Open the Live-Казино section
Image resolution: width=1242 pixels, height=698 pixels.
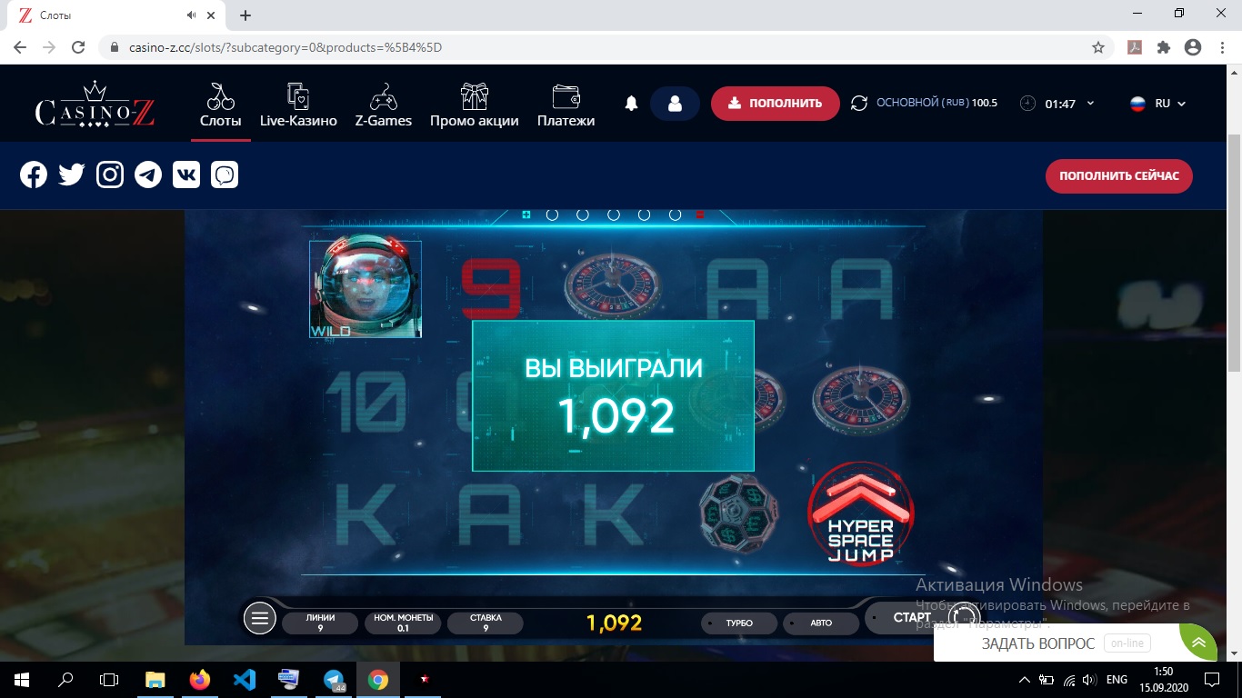[298, 105]
